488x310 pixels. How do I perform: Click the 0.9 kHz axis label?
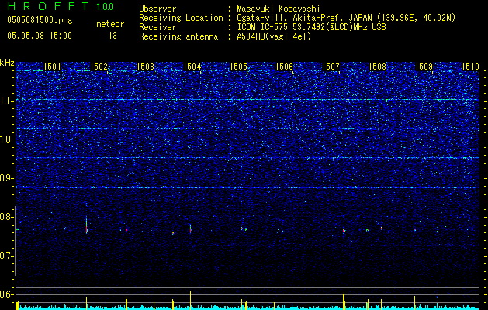pos(7,178)
